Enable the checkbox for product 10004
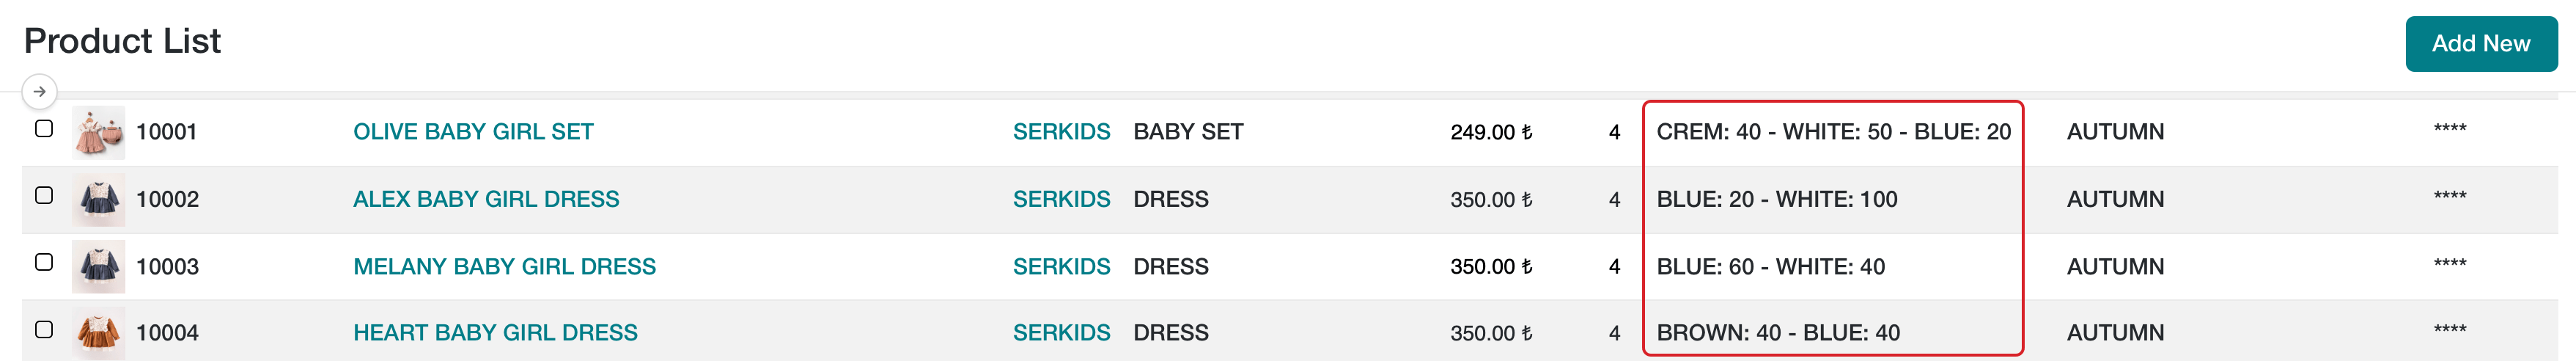The height and width of the screenshot is (361, 2576). (x=44, y=329)
